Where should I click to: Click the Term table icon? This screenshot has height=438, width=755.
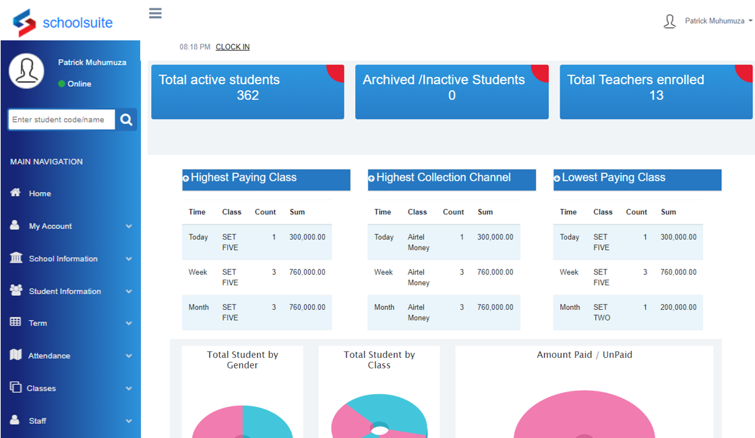(16, 323)
